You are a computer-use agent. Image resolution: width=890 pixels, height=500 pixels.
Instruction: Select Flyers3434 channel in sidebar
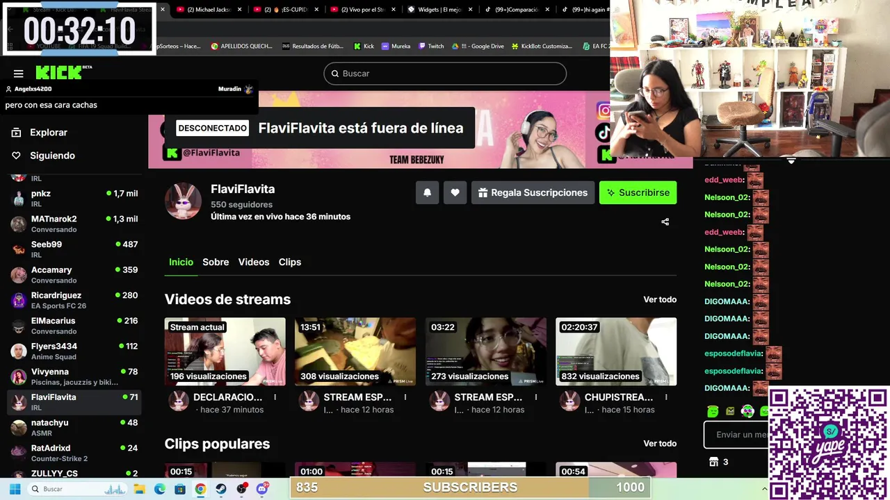pos(74,351)
